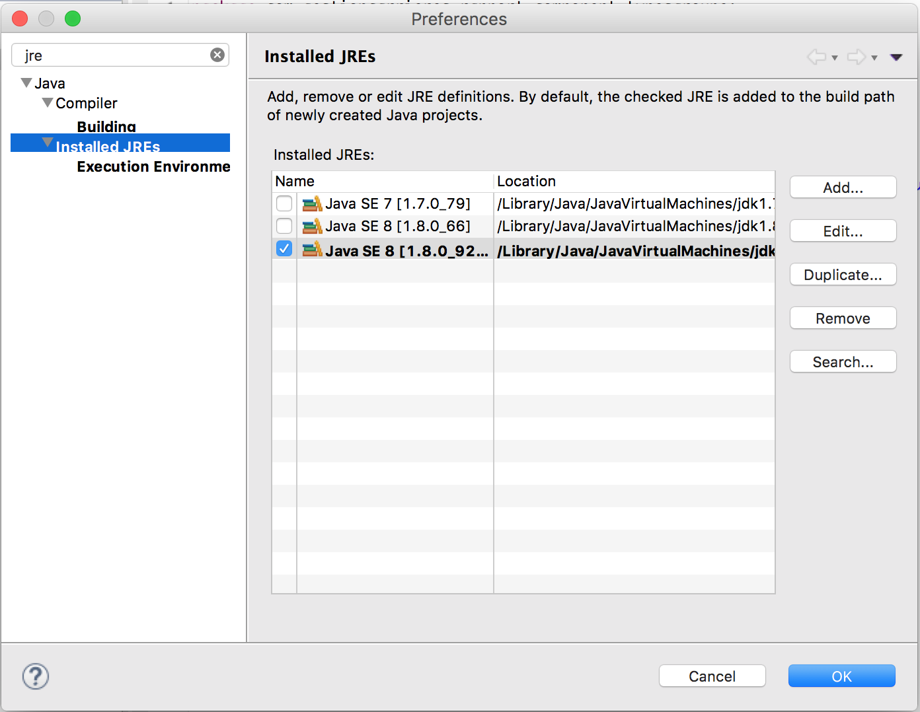Enable the Java SE 7 JRE checkbox
Screen dimensions: 920x712
pyautogui.click(x=284, y=203)
